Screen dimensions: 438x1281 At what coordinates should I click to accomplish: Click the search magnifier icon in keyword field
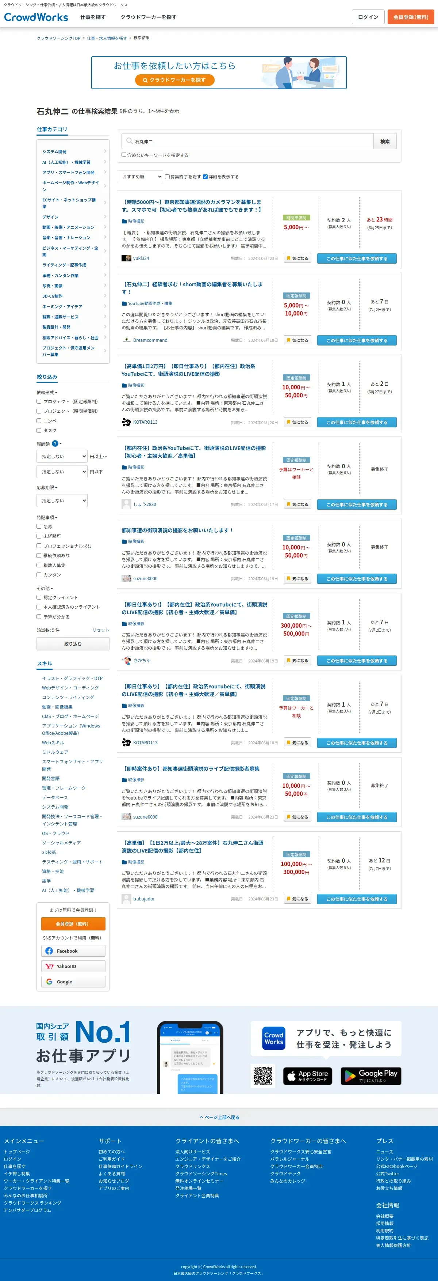point(129,141)
